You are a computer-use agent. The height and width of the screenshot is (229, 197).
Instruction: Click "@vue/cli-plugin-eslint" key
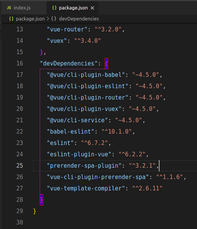(88, 86)
